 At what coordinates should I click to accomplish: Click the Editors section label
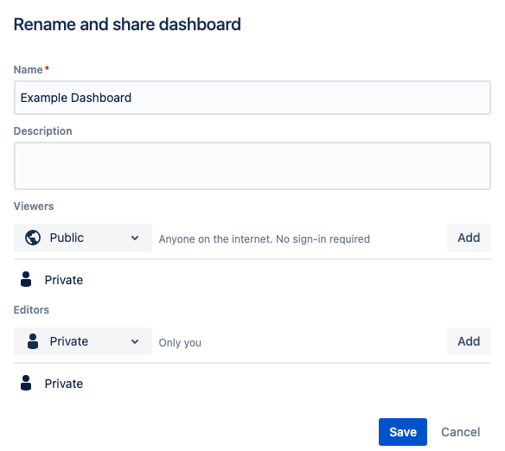[31, 310]
